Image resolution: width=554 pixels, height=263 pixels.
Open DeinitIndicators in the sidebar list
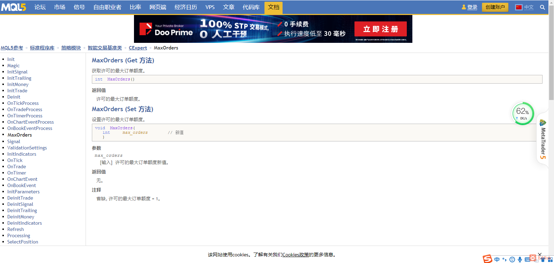(x=24, y=223)
